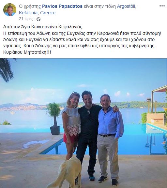
Task: Open Pavlos Papadatos profile picture
Action: 10,10
